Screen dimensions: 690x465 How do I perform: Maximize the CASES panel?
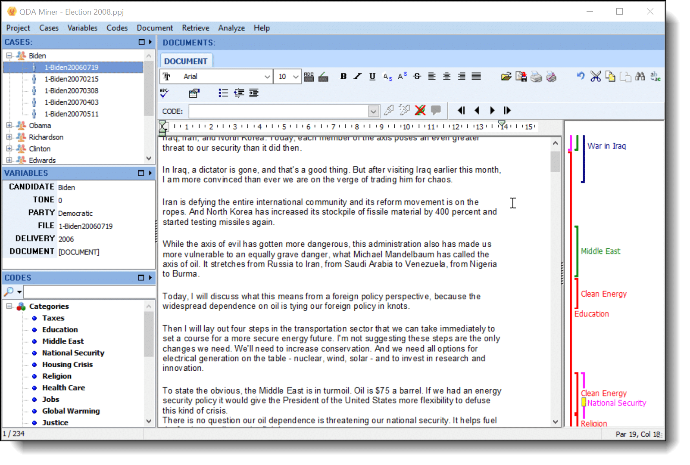pyautogui.click(x=141, y=42)
